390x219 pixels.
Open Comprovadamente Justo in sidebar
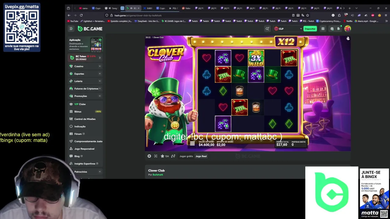85,141
